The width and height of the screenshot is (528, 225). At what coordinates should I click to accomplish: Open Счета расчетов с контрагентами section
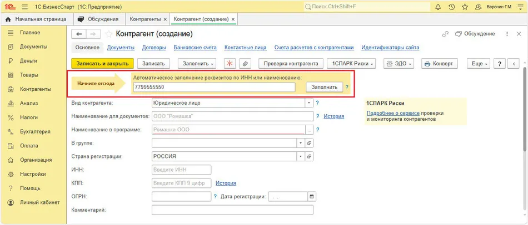(x=314, y=48)
